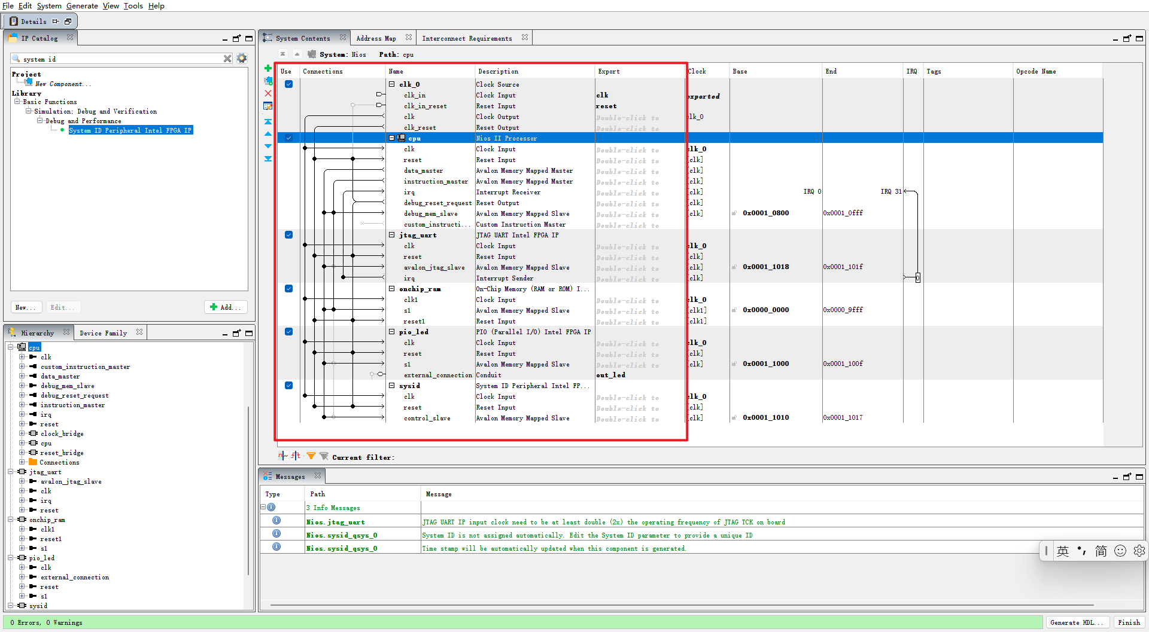Viewport: 1149px width, 632px height.
Task: Uncheck Use checkbox for clk_0
Action: click(x=288, y=84)
